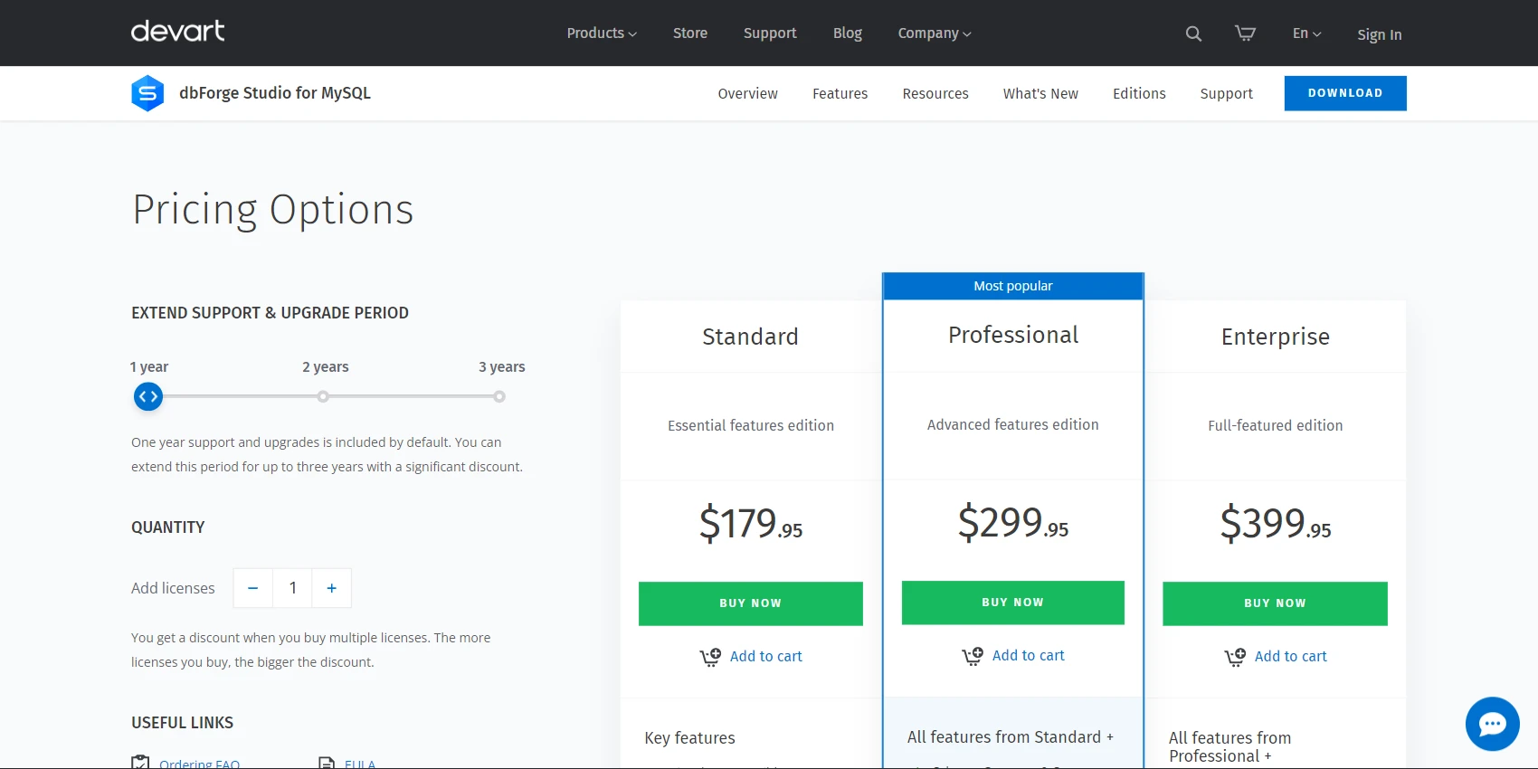The height and width of the screenshot is (769, 1538).
Task: Increase license quantity with plus button
Action: (x=332, y=588)
